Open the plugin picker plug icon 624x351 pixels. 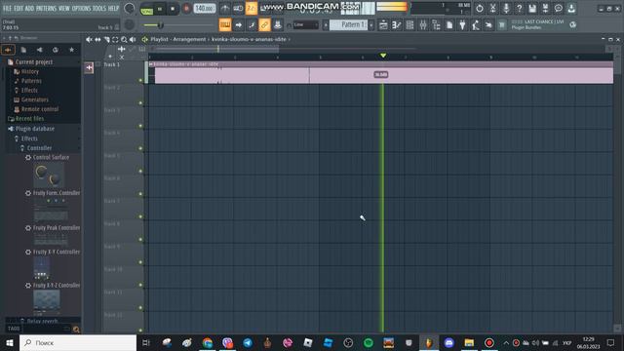tap(462, 25)
